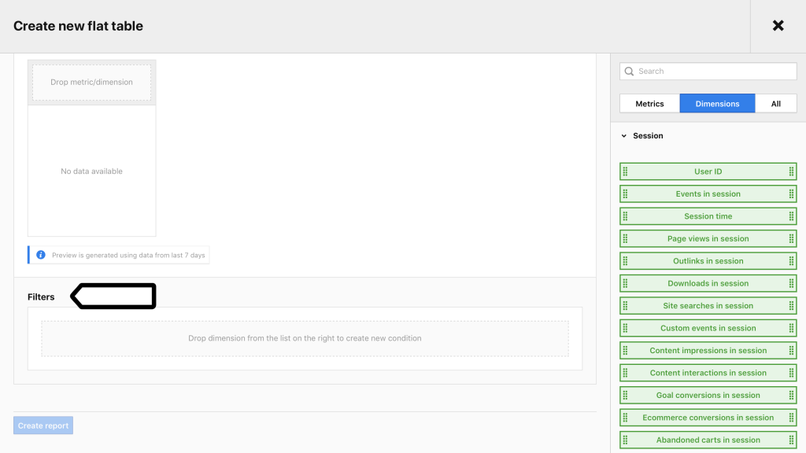This screenshot has height=453, width=806.
Task: Grab right drag handle of Abandoned carts in session
Action: pos(791,440)
